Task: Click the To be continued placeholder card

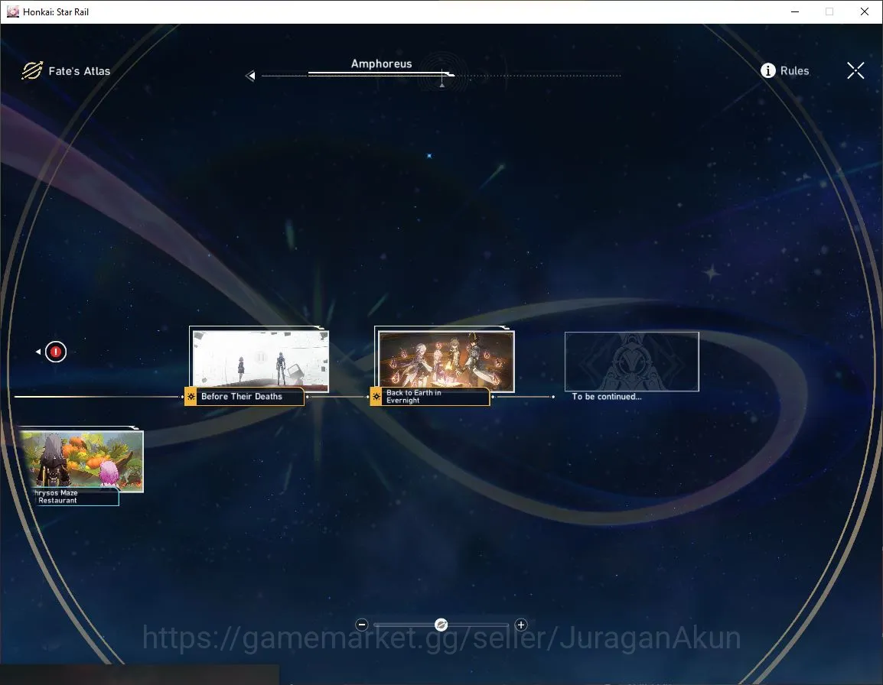Action: click(x=632, y=362)
